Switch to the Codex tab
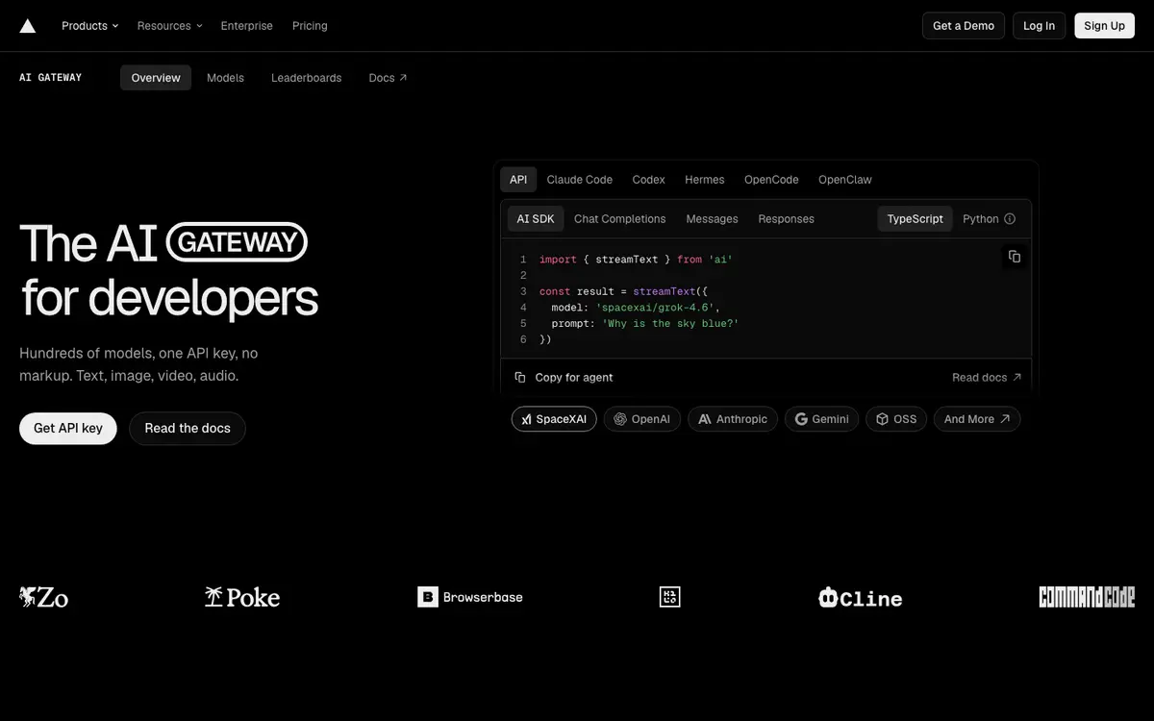 [649, 180]
